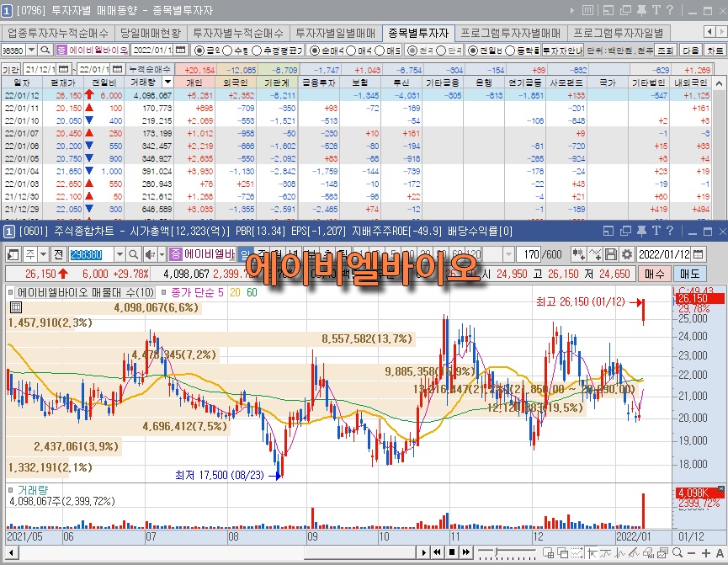Open the 거래량 column dropdown arrow
The image size is (728, 565).
167,83
